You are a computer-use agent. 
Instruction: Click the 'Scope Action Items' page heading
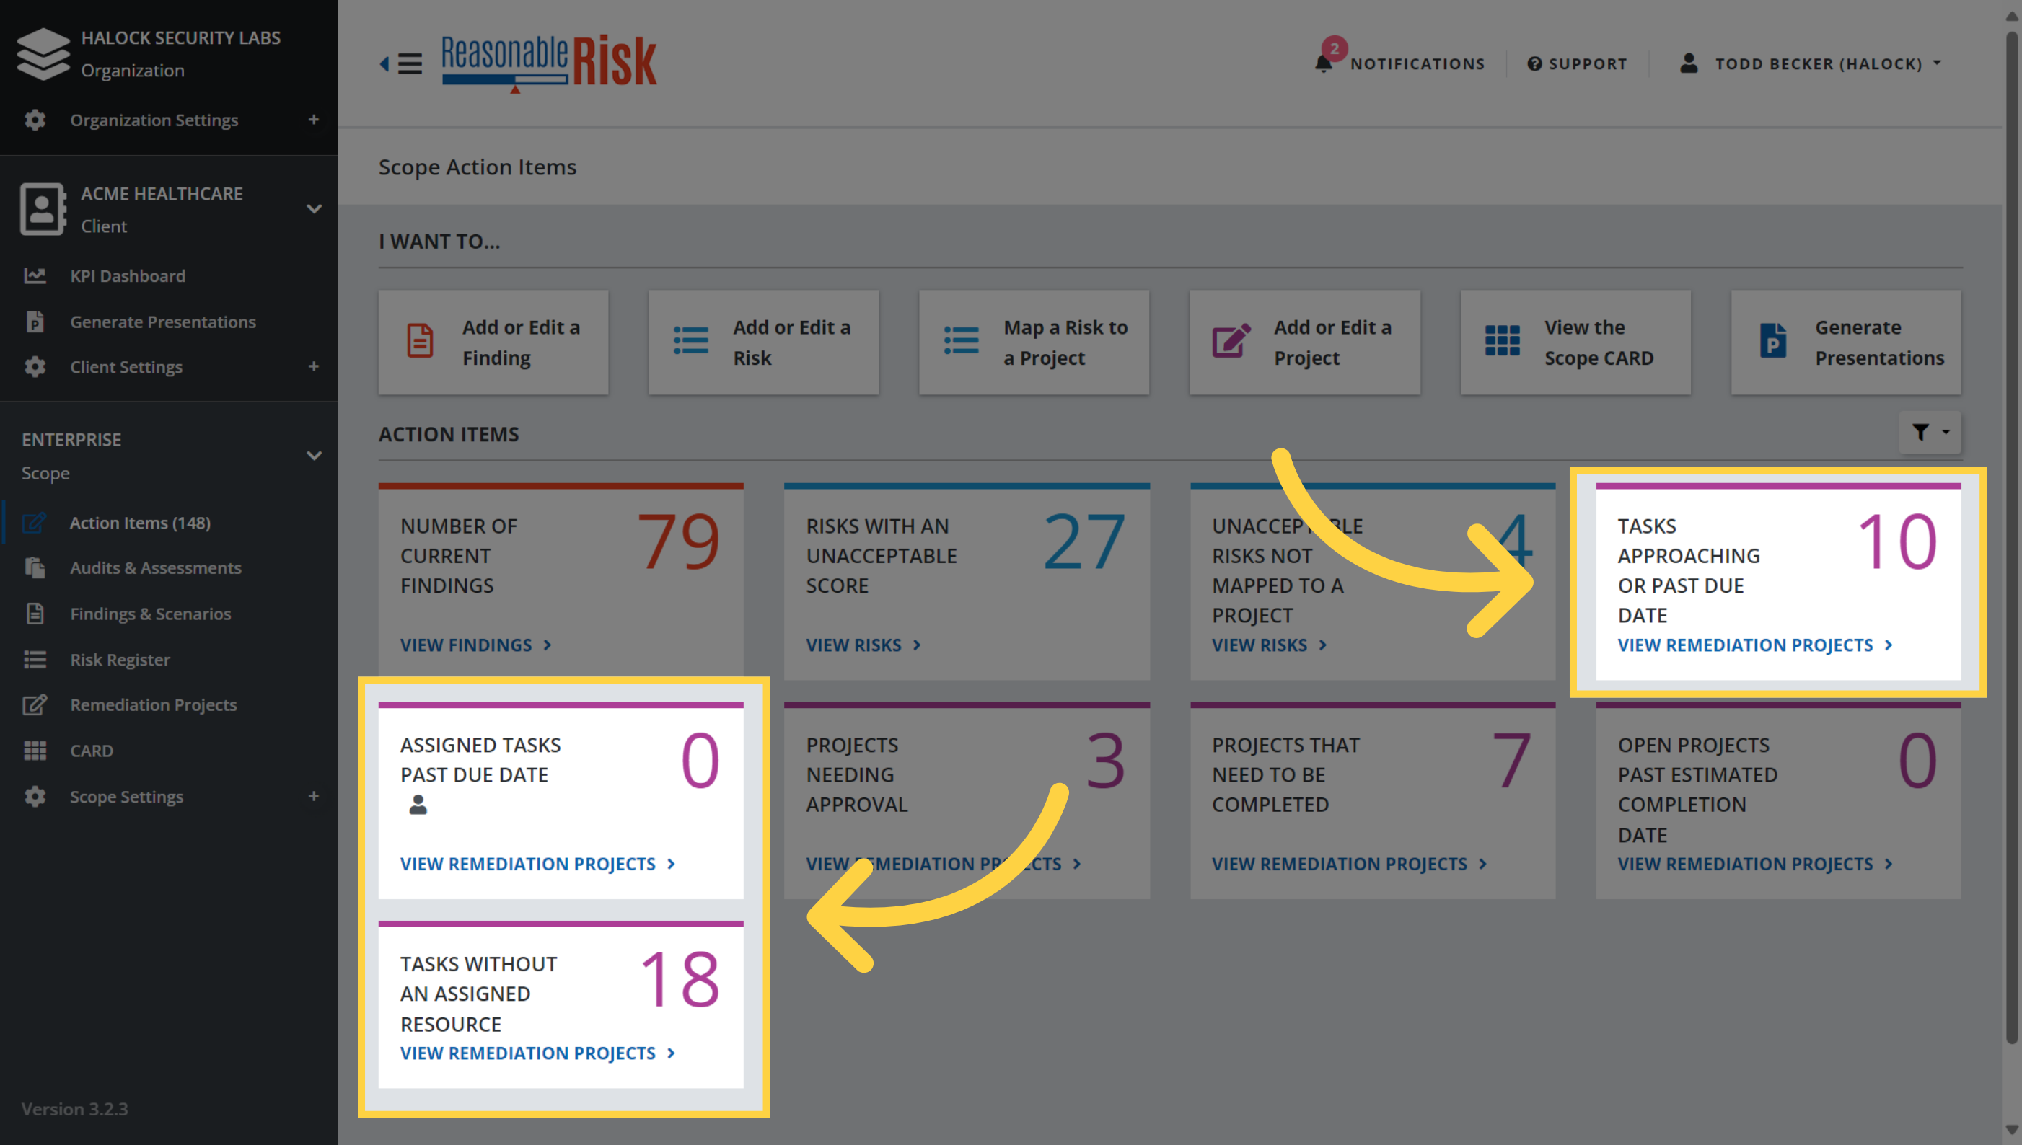[478, 167]
